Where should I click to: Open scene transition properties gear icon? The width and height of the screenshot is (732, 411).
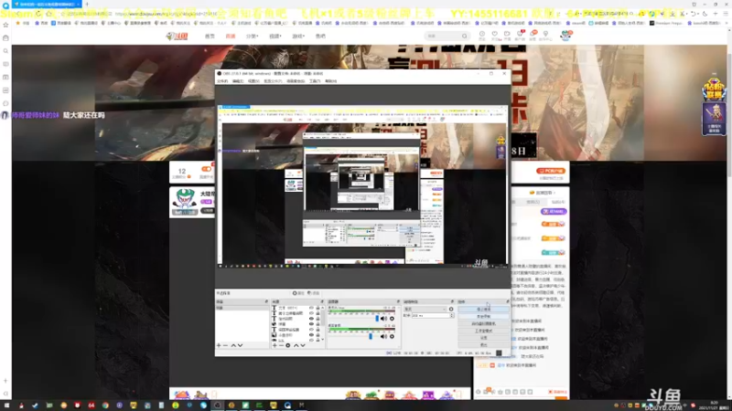pos(451,309)
